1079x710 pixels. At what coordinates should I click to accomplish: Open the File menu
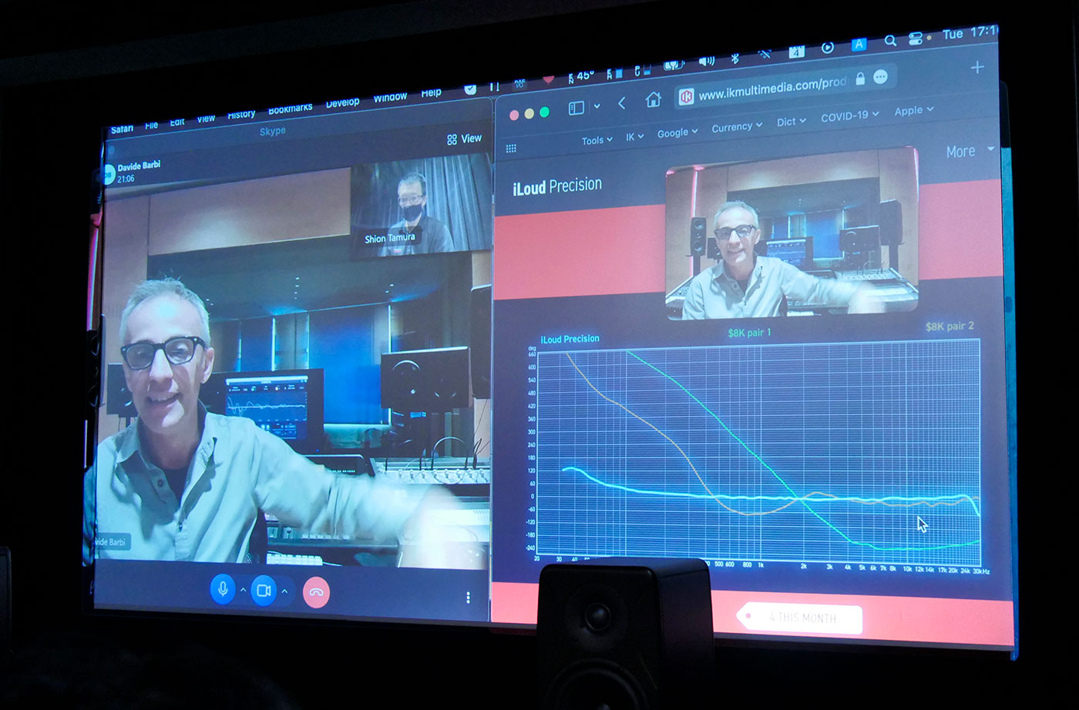(151, 126)
